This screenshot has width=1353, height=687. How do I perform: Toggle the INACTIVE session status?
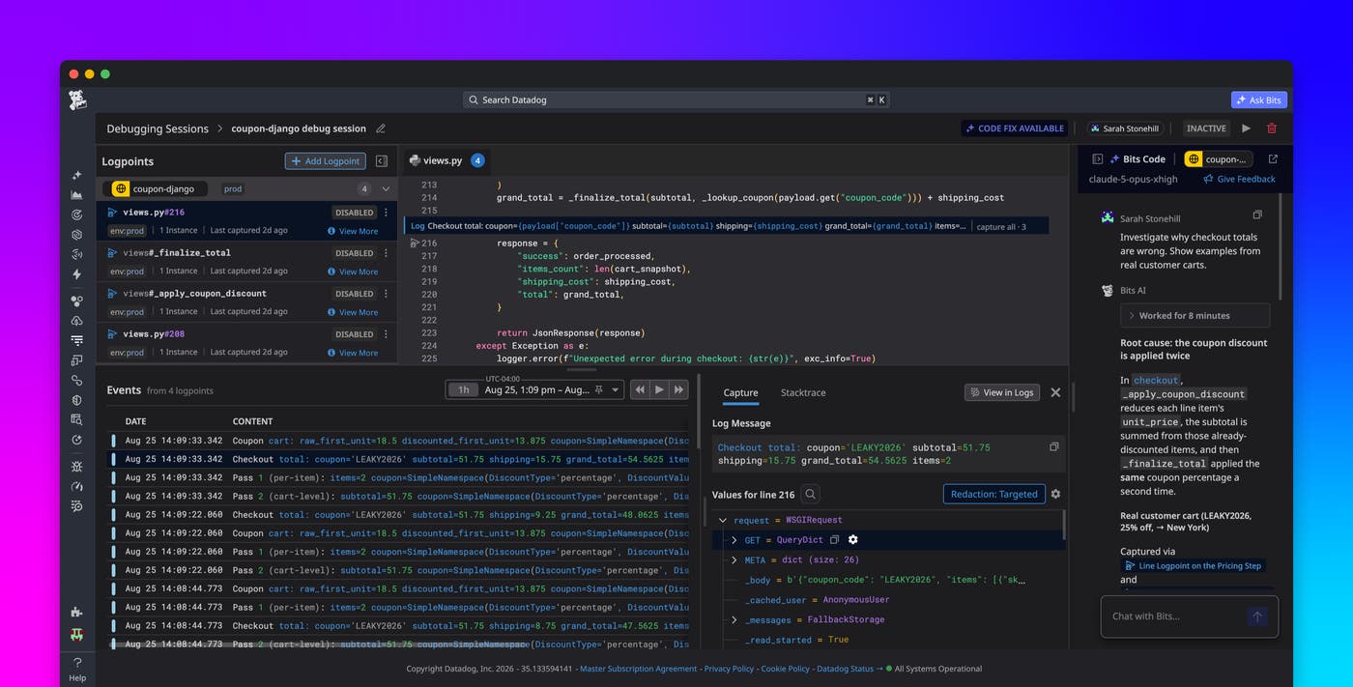(x=1206, y=129)
